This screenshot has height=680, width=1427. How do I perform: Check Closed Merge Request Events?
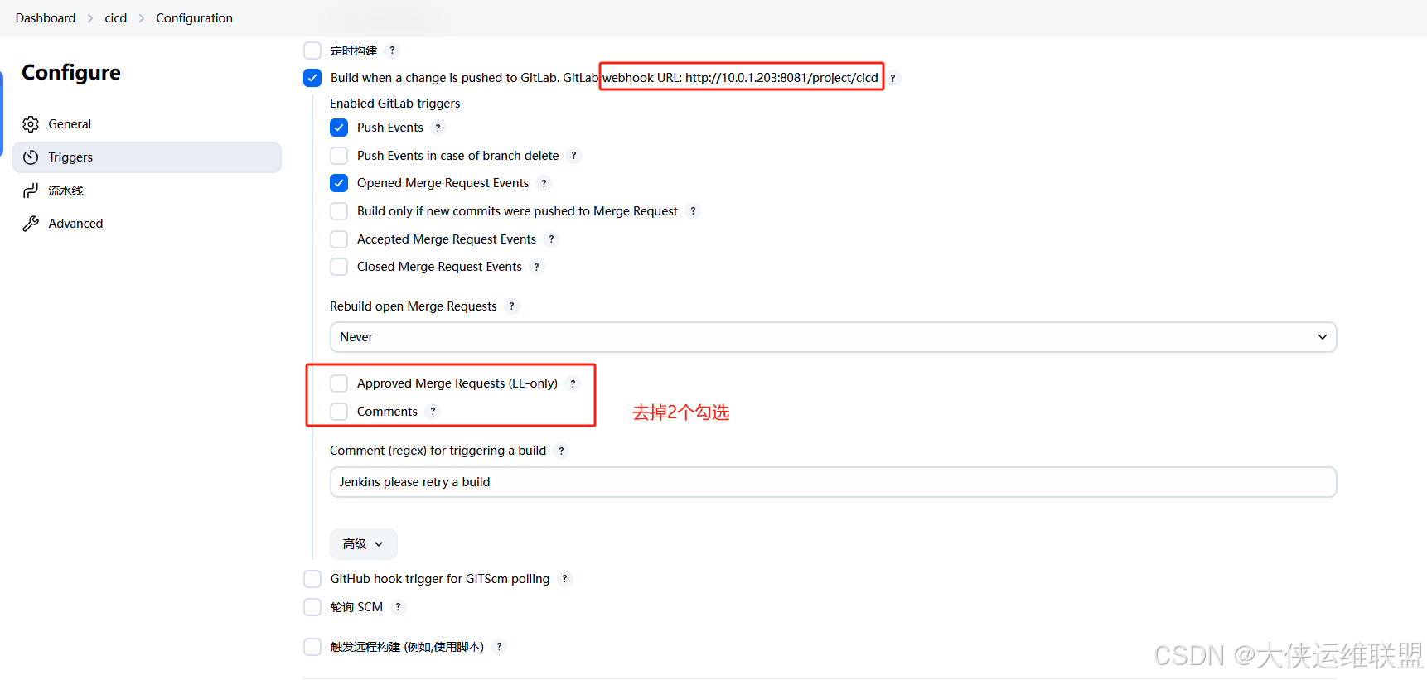click(339, 267)
